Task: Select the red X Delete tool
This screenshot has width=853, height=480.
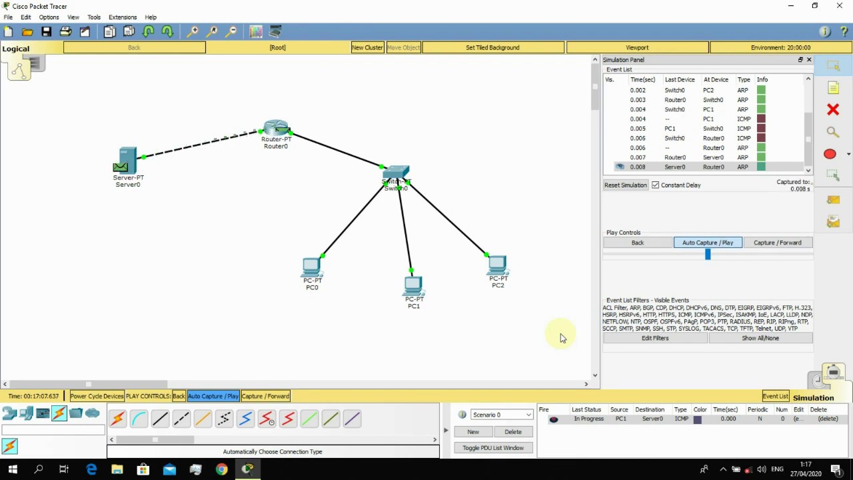Action: point(833,109)
